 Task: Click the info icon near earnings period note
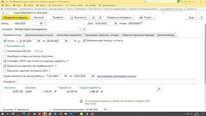pos(81,101)
